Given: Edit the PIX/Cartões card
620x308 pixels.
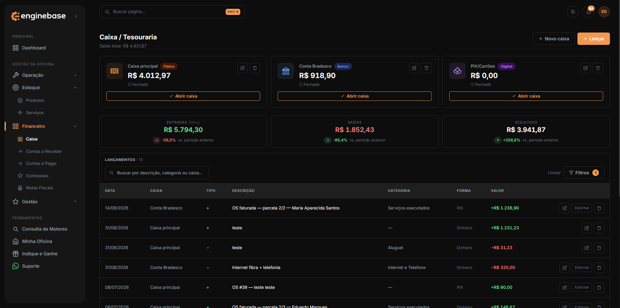Looking at the screenshot, I should tap(586, 68).
